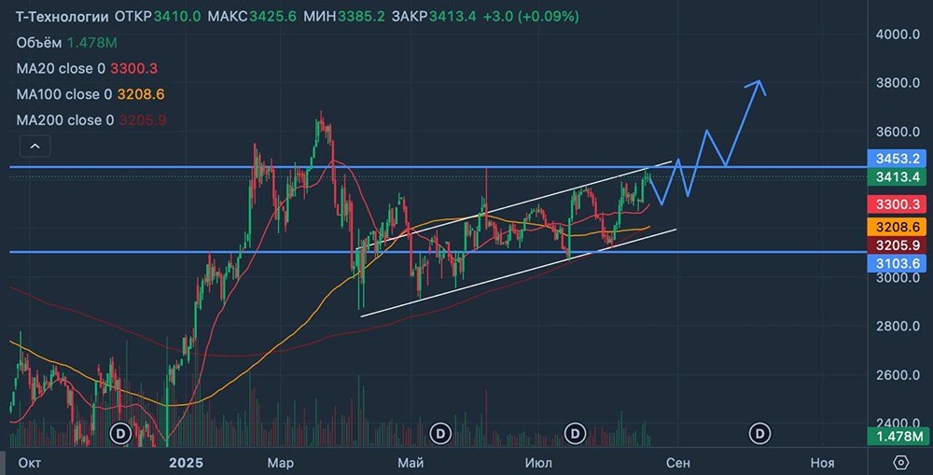Select the Объём volume indicator legend
Screen dimensions: 933x475
(x=66, y=43)
